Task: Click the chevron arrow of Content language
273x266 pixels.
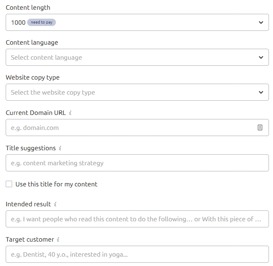Action: coord(261,57)
